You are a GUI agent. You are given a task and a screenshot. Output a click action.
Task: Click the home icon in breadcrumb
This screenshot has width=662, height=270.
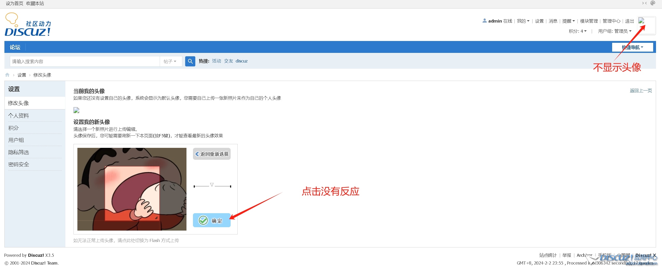tap(7, 75)
